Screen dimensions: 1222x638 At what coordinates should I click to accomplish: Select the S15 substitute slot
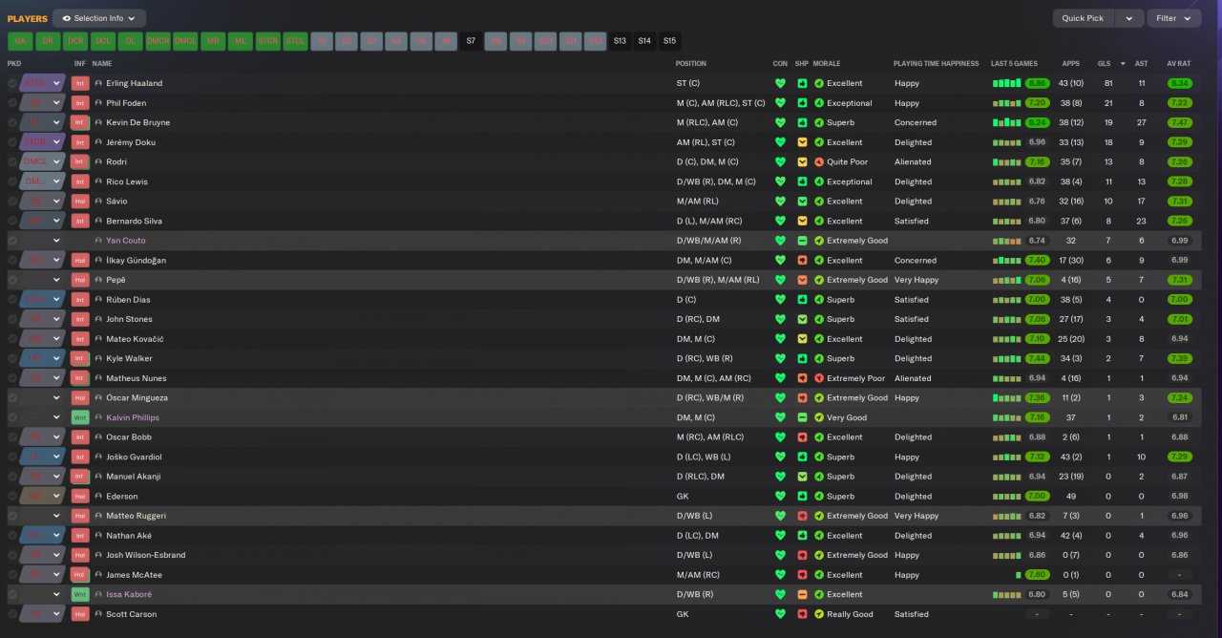(669, 41)
